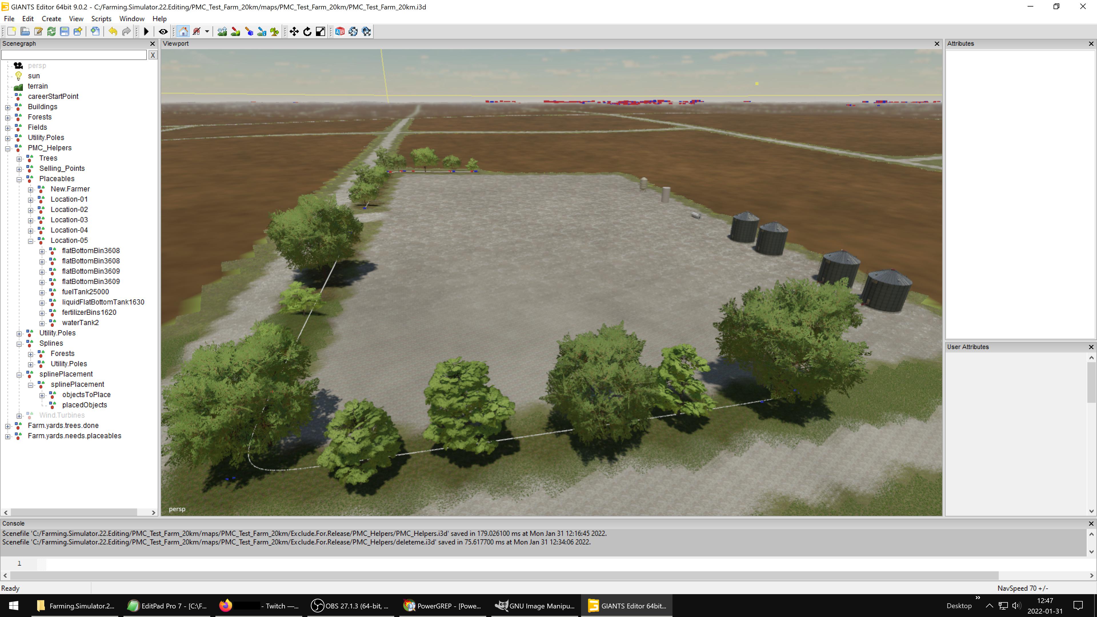Close the Scenegraph panel
This screenshot has width=1097, height=617.
click(x=153, y=44)
